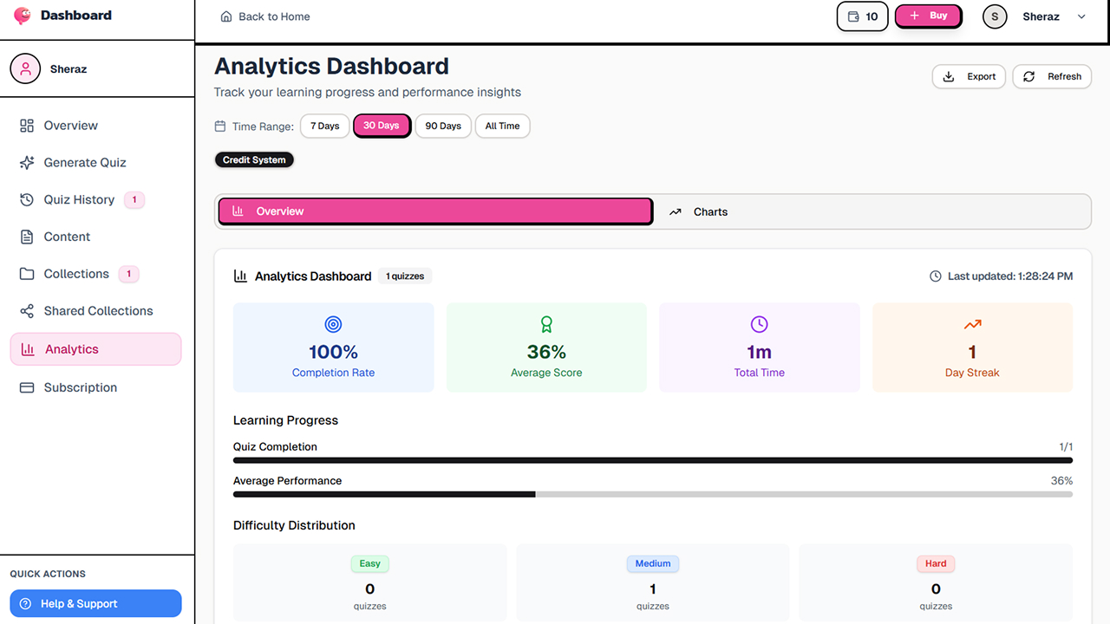
Task: Click the Refresh button
Action: (x=1052, y=76)
